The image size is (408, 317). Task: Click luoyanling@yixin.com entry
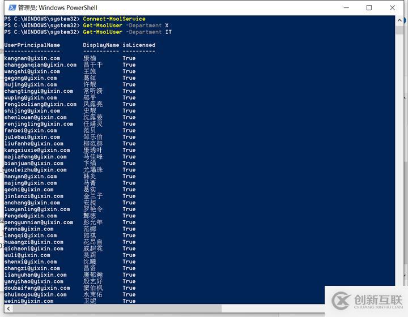click(37, 209)
